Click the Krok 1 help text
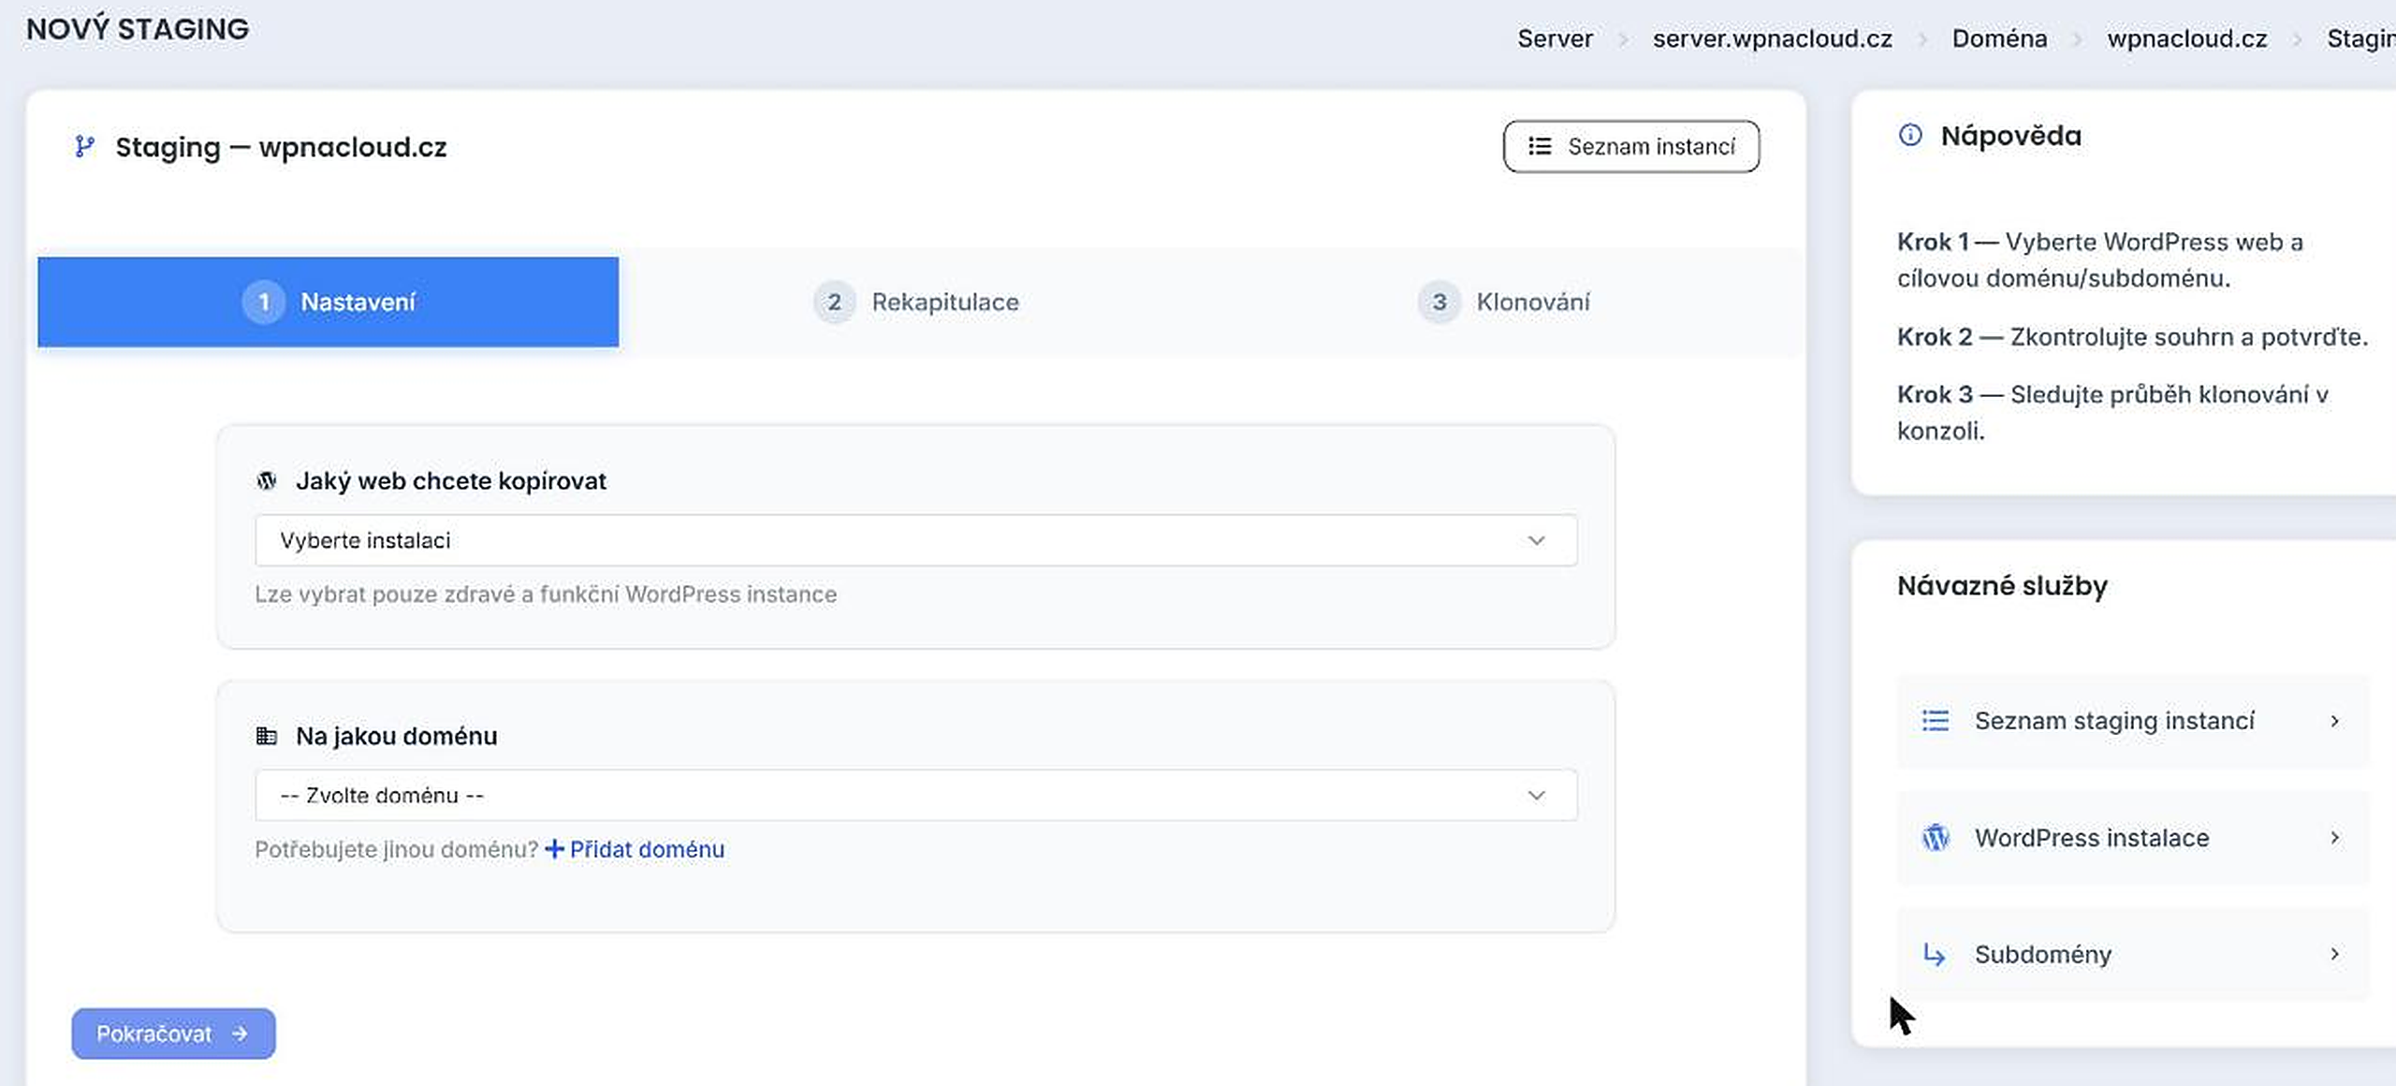The height and width of the screenshot is (1086, 2396). (2099, 260)
